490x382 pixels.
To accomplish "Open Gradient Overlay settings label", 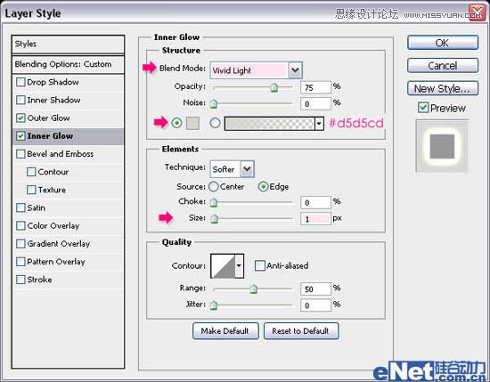I will click(59, 244).
